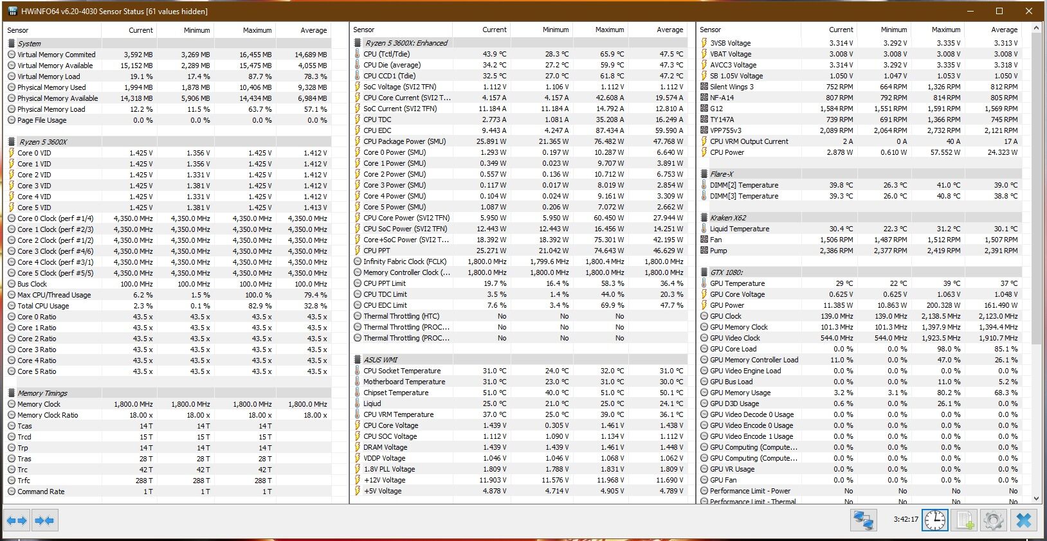Click the fan icon beside NF-A14

(x=704, y=98)
